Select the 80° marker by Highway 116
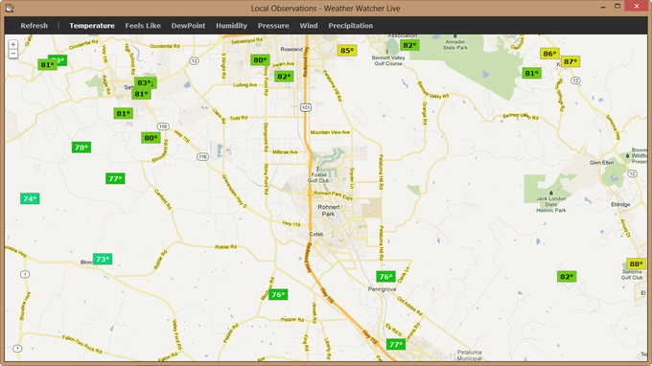The height and width of the screenshot is (366, 652). (x=151, y=138)
